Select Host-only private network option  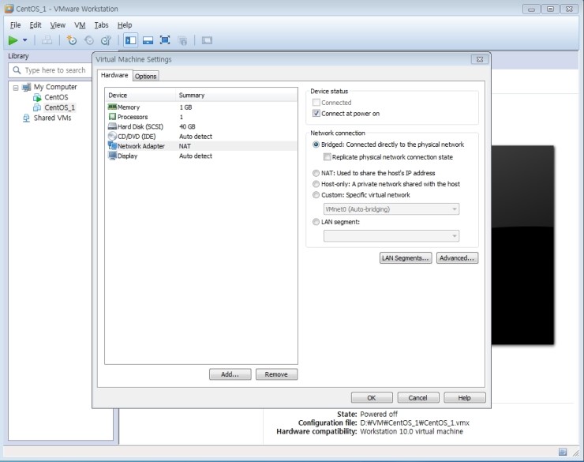(x=316, y=184)
